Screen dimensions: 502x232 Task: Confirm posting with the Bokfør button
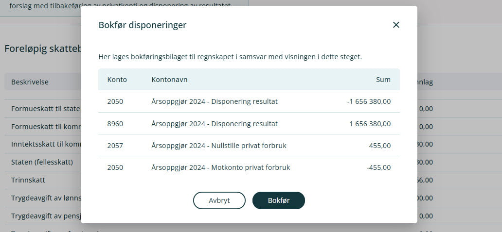point(278,200)
